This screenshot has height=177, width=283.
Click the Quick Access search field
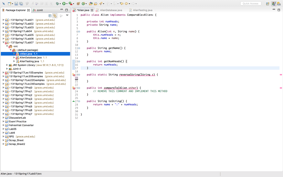pyautogui.click(x=250, y=4)
